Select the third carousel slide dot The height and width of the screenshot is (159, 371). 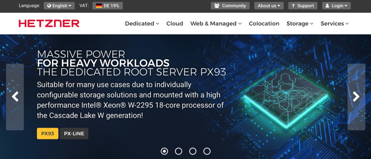pos(193,151)
